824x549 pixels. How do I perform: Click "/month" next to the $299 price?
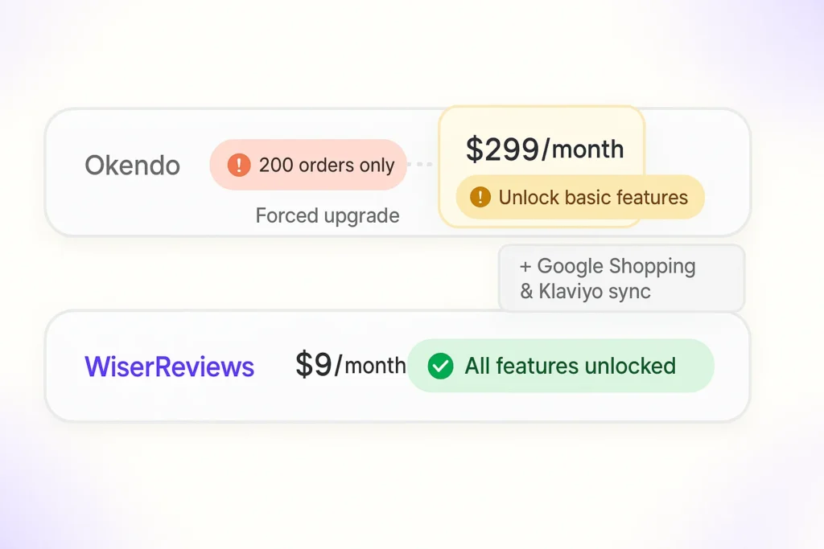tap(583, 150)
